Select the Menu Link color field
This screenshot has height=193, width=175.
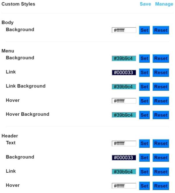pos(124,73)
